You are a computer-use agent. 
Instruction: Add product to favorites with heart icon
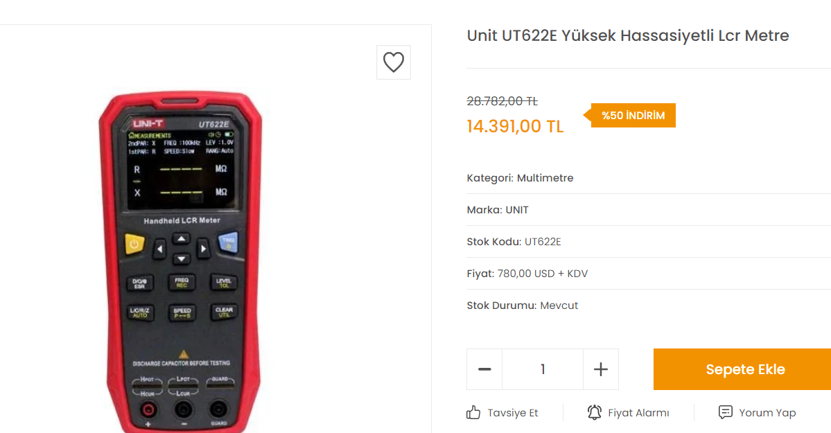[393, 62]
